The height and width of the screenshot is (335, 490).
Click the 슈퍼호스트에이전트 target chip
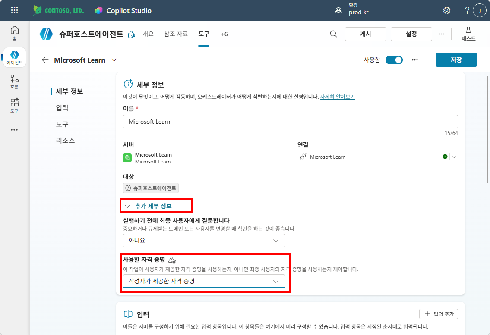[x=151, y=188]
